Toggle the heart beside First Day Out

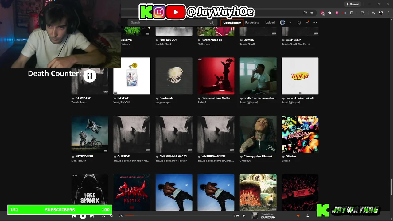pyautogui.click(x=157, y=40)
